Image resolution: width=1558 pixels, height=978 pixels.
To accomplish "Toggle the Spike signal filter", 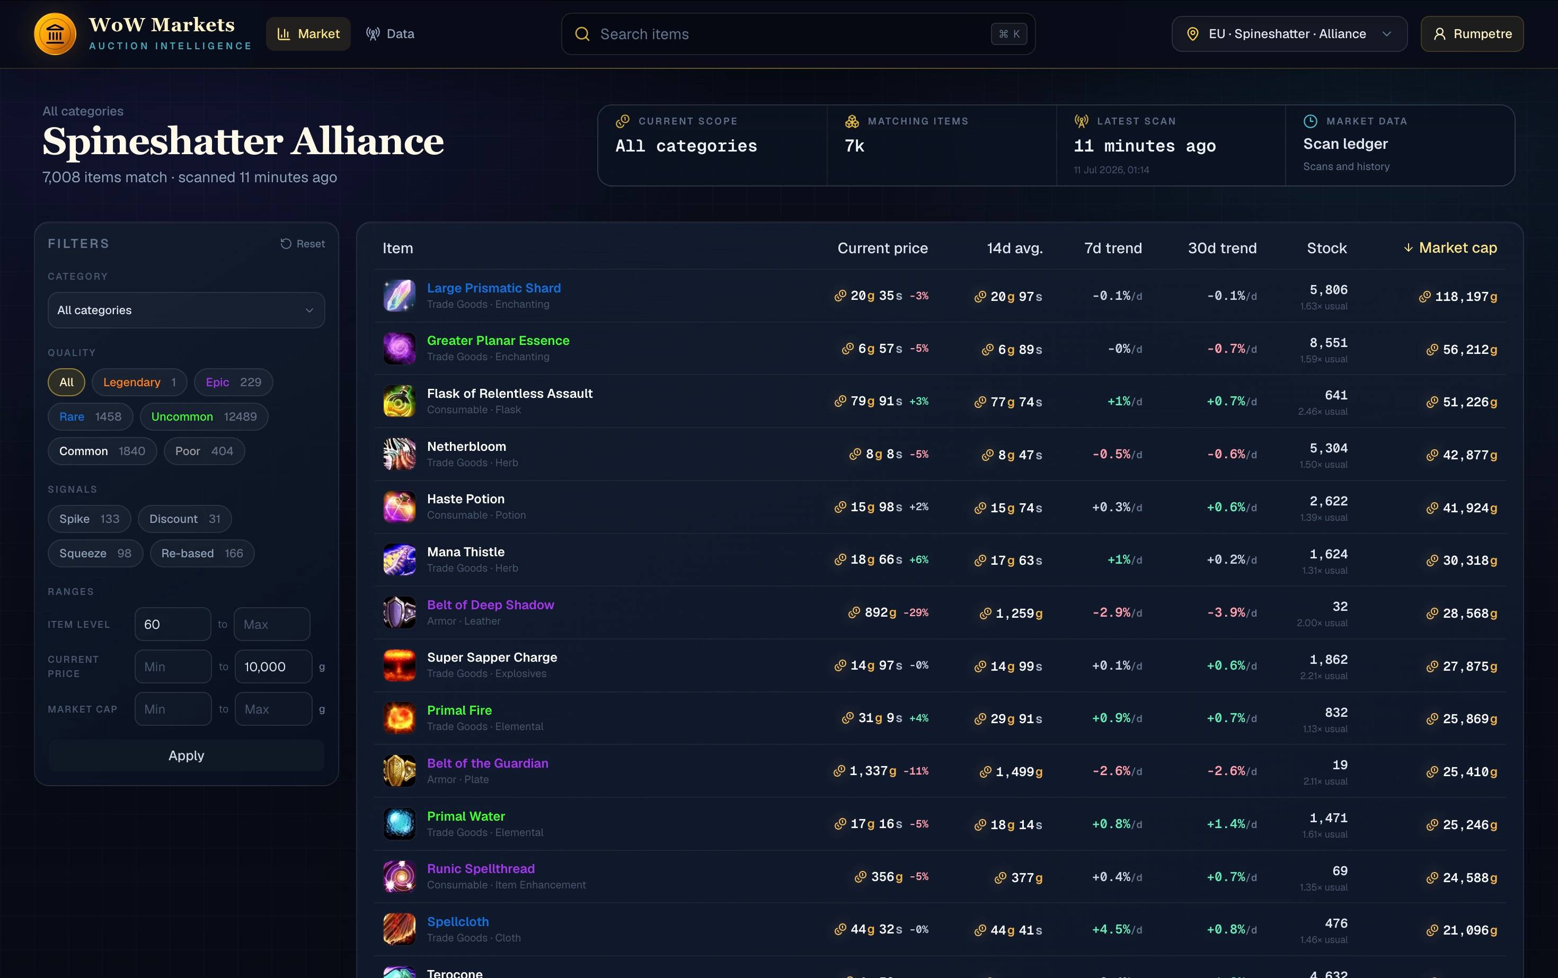I will tap(89, 519).
